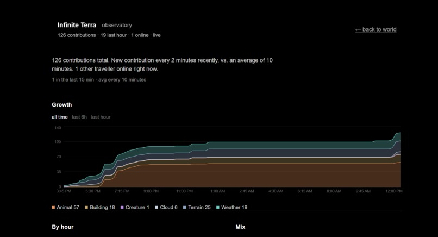
Task: Click the Animal orange legend swatch
Action: 53,208
